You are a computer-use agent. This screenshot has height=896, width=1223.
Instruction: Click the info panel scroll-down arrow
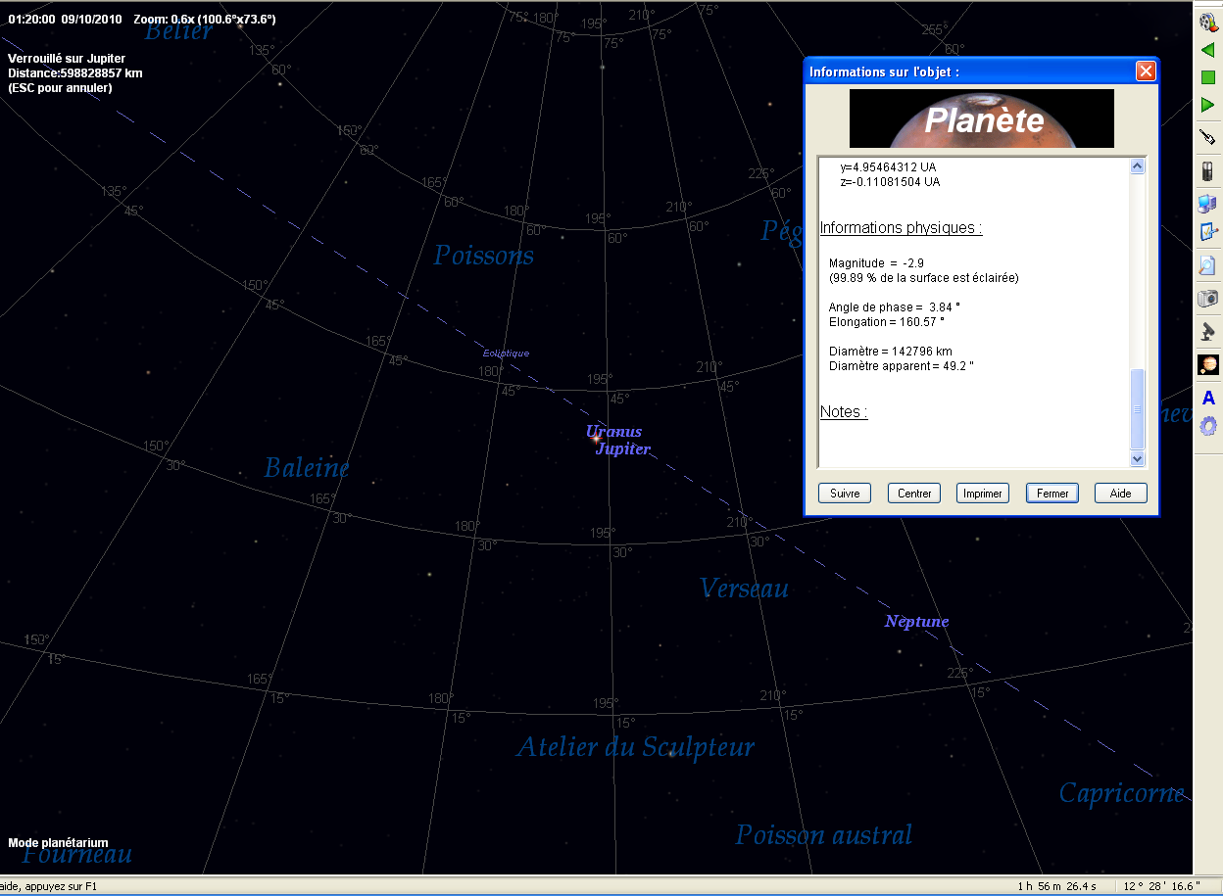click(x=1137, y=458)
